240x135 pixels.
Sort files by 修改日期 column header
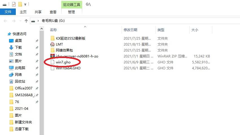(130, 30)
